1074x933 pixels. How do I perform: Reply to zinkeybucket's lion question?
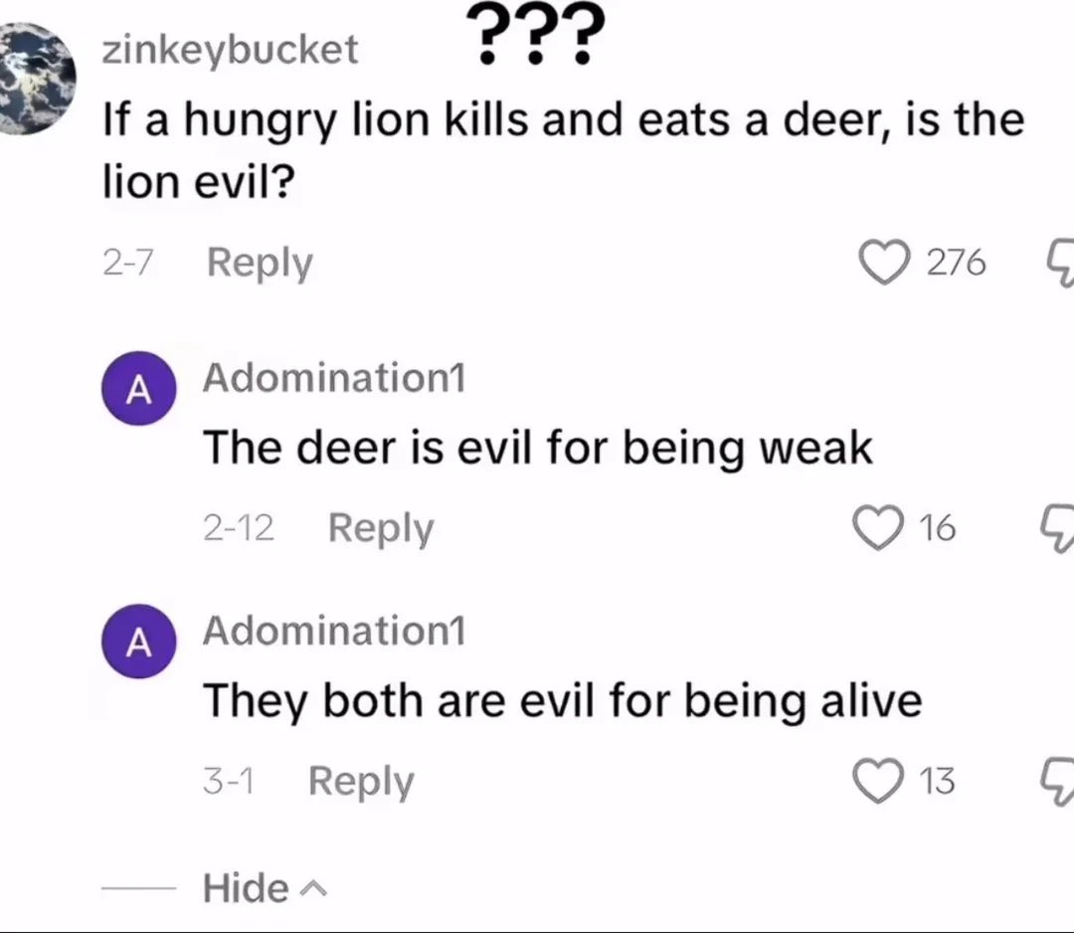(x=260, y=264)
